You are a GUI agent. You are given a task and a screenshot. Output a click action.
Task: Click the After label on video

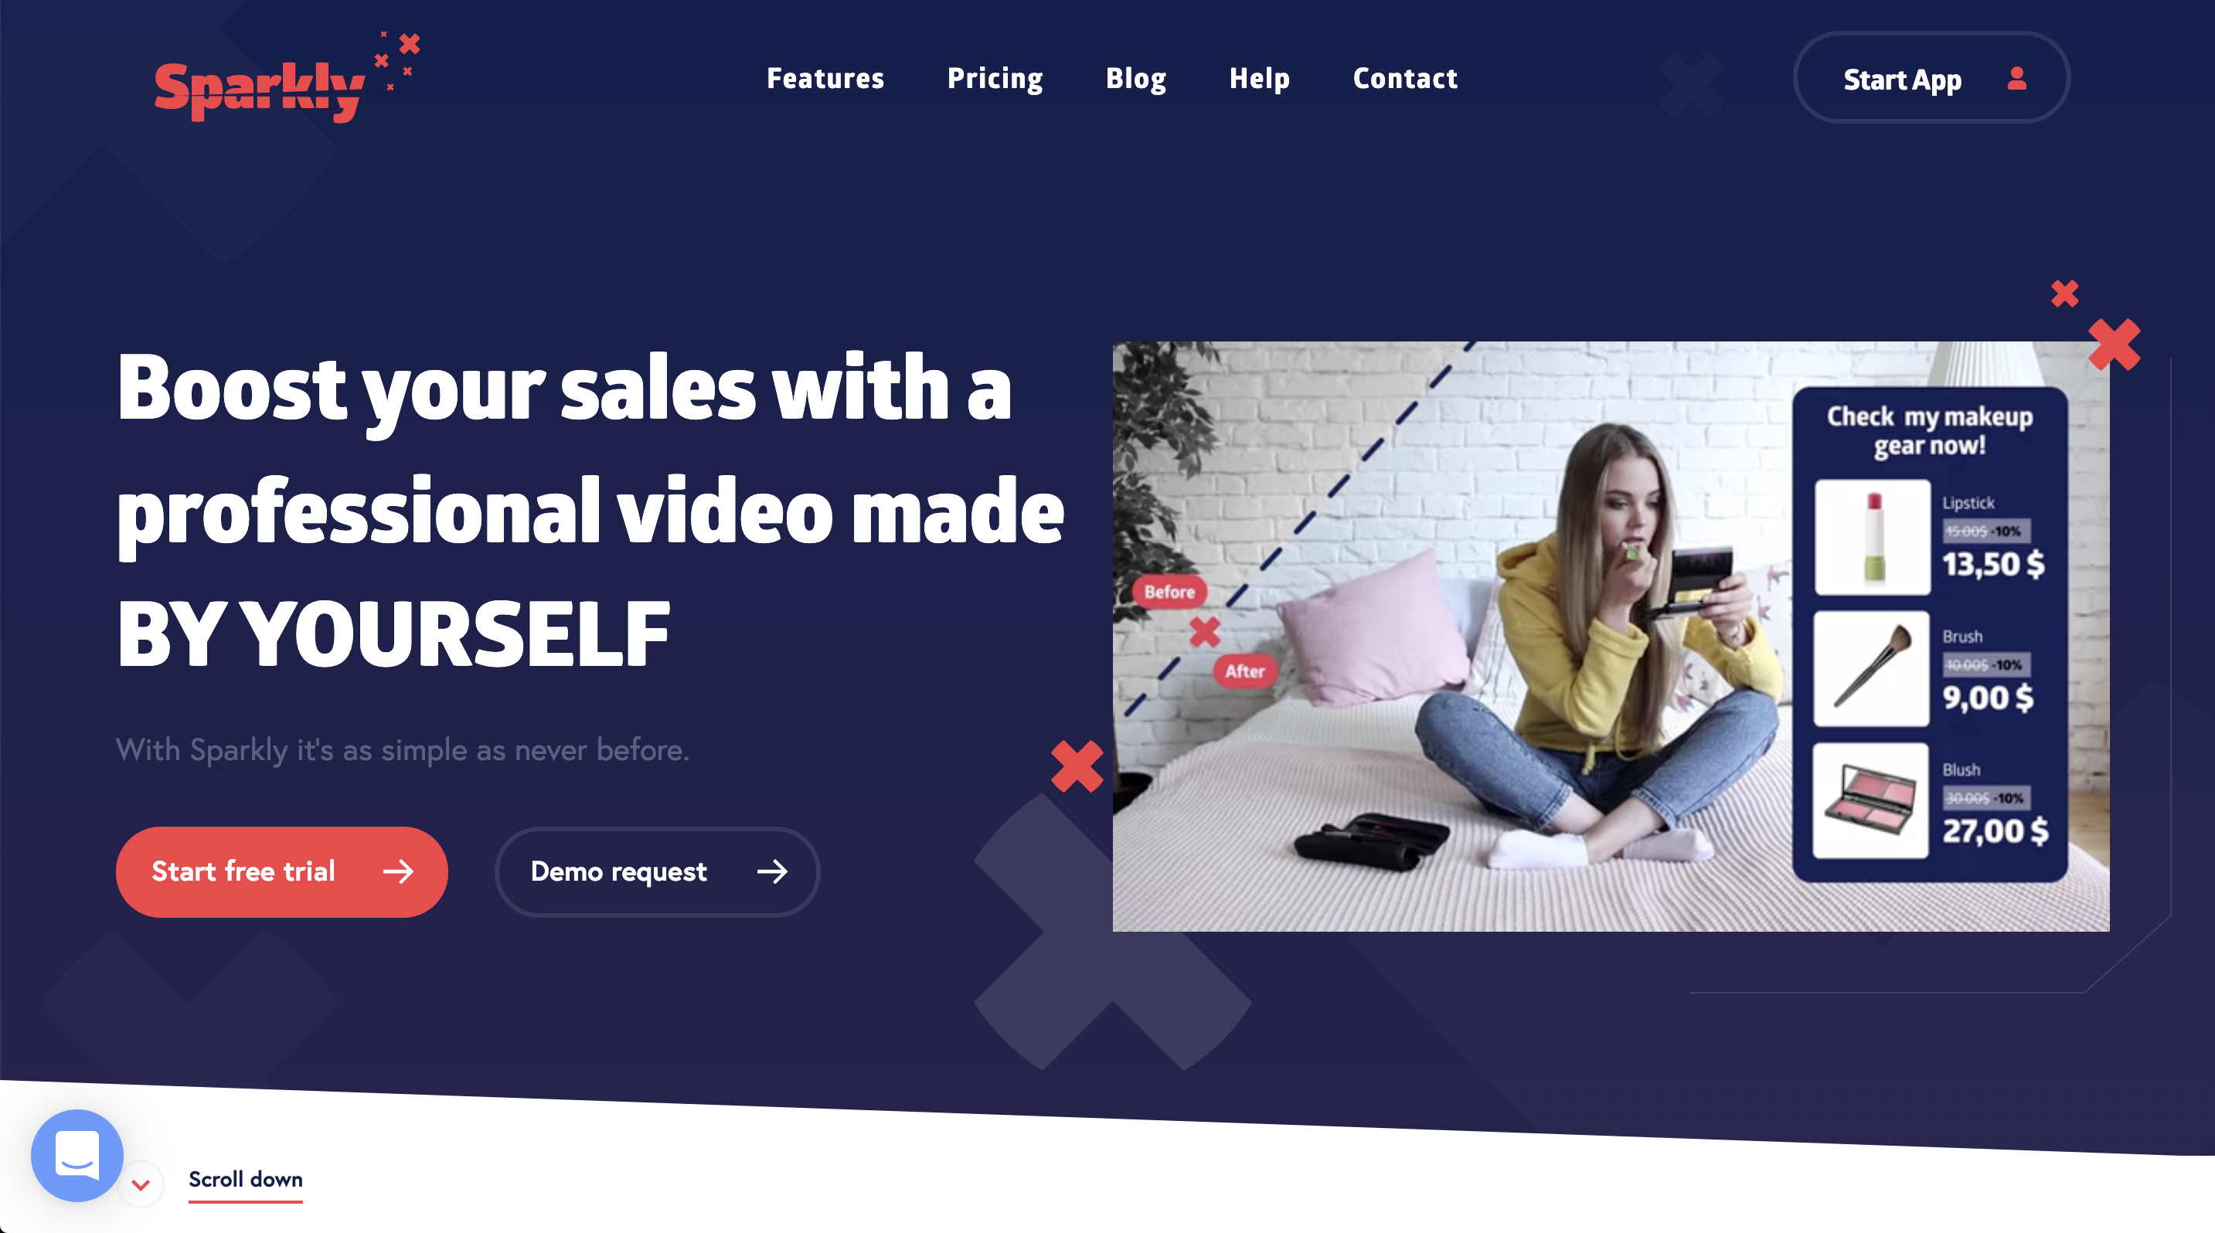coord(1245,672)
